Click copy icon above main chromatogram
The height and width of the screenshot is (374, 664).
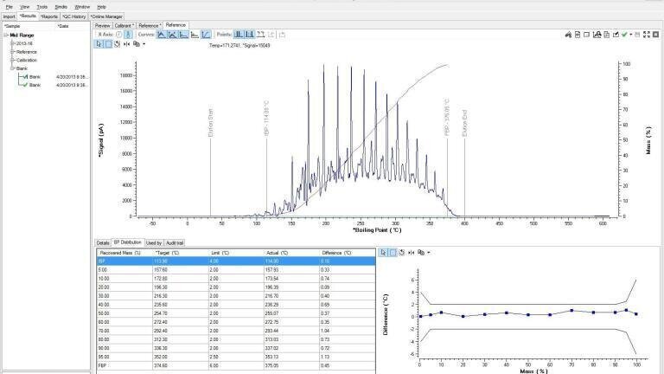point(137,43)
